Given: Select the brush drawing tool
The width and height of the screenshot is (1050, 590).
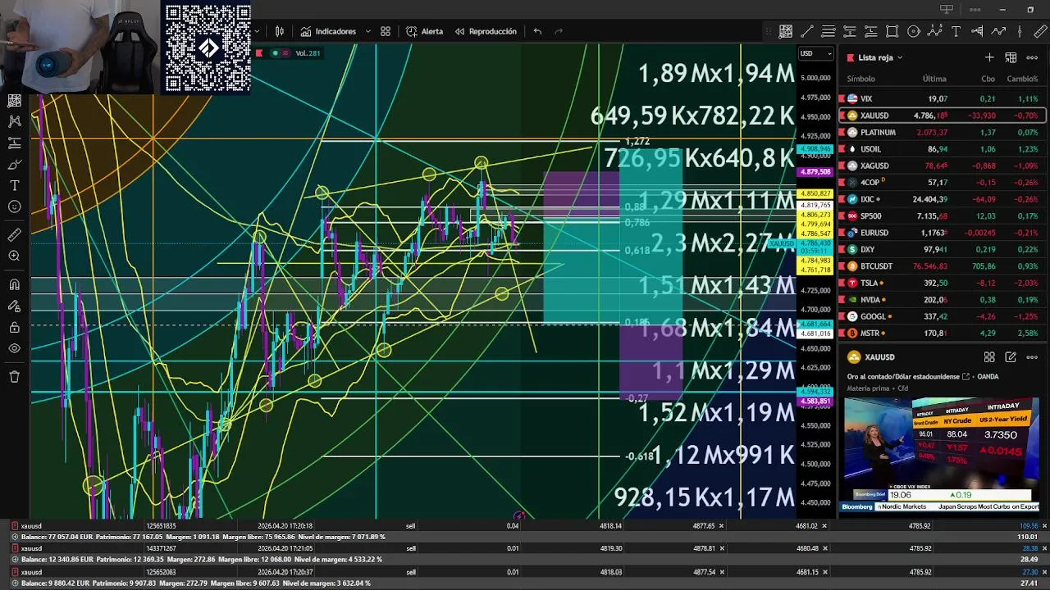Looking at the screenshot, I should pos(14,164).
